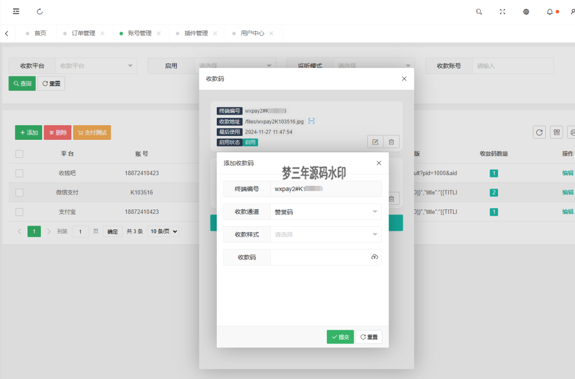Close the 账号管理 tab
Screen dimensions: 575x379
(x=159, y=33)
